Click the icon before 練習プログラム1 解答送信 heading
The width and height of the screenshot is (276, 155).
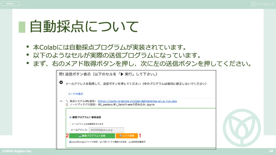pyautogui.click(x=70, y=117)
